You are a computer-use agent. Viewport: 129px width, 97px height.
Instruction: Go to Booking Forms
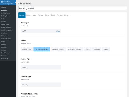click(5, 13)
